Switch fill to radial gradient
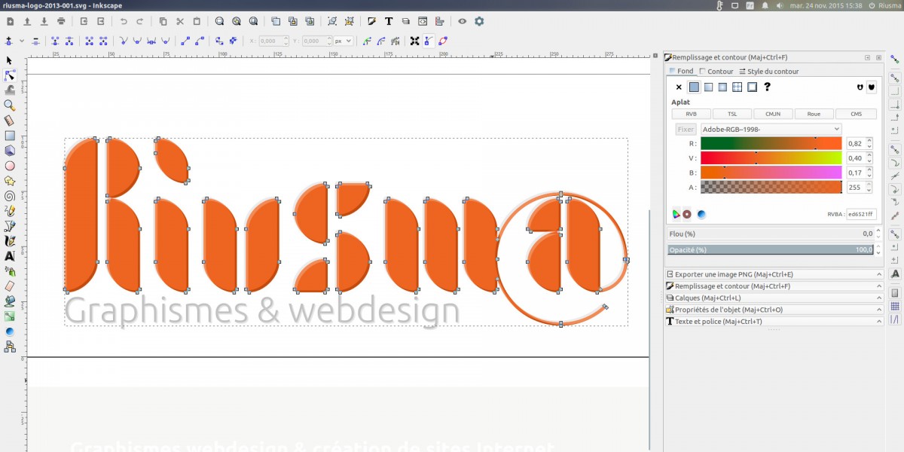Viewport: 904px width, 452px height. pyautogui.click(x=722, y=87)
